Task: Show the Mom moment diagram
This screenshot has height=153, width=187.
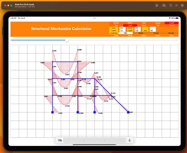Action: click(x=158, y=36)
